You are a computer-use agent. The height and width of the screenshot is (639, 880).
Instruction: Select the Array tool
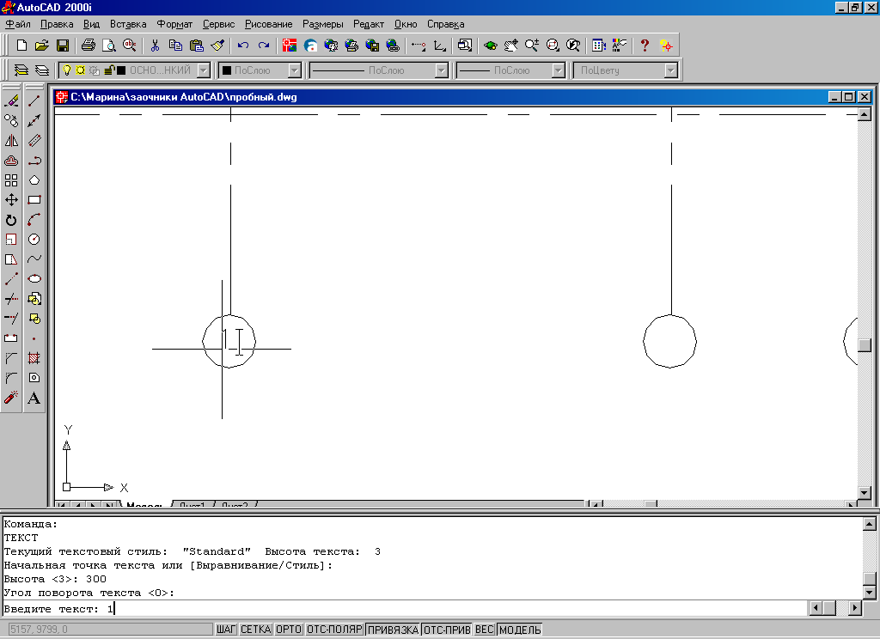(x=11, y=180)
